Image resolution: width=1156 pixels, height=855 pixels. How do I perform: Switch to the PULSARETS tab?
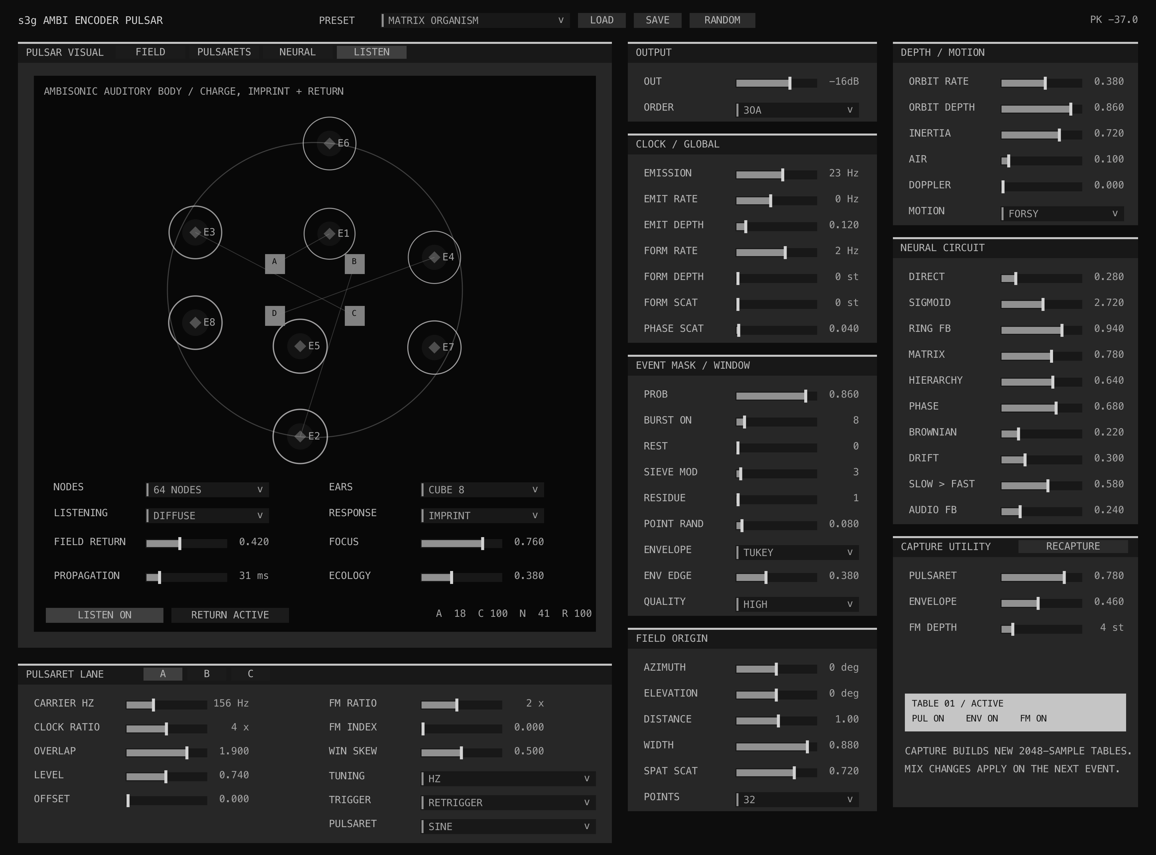(x=224, y=52)
